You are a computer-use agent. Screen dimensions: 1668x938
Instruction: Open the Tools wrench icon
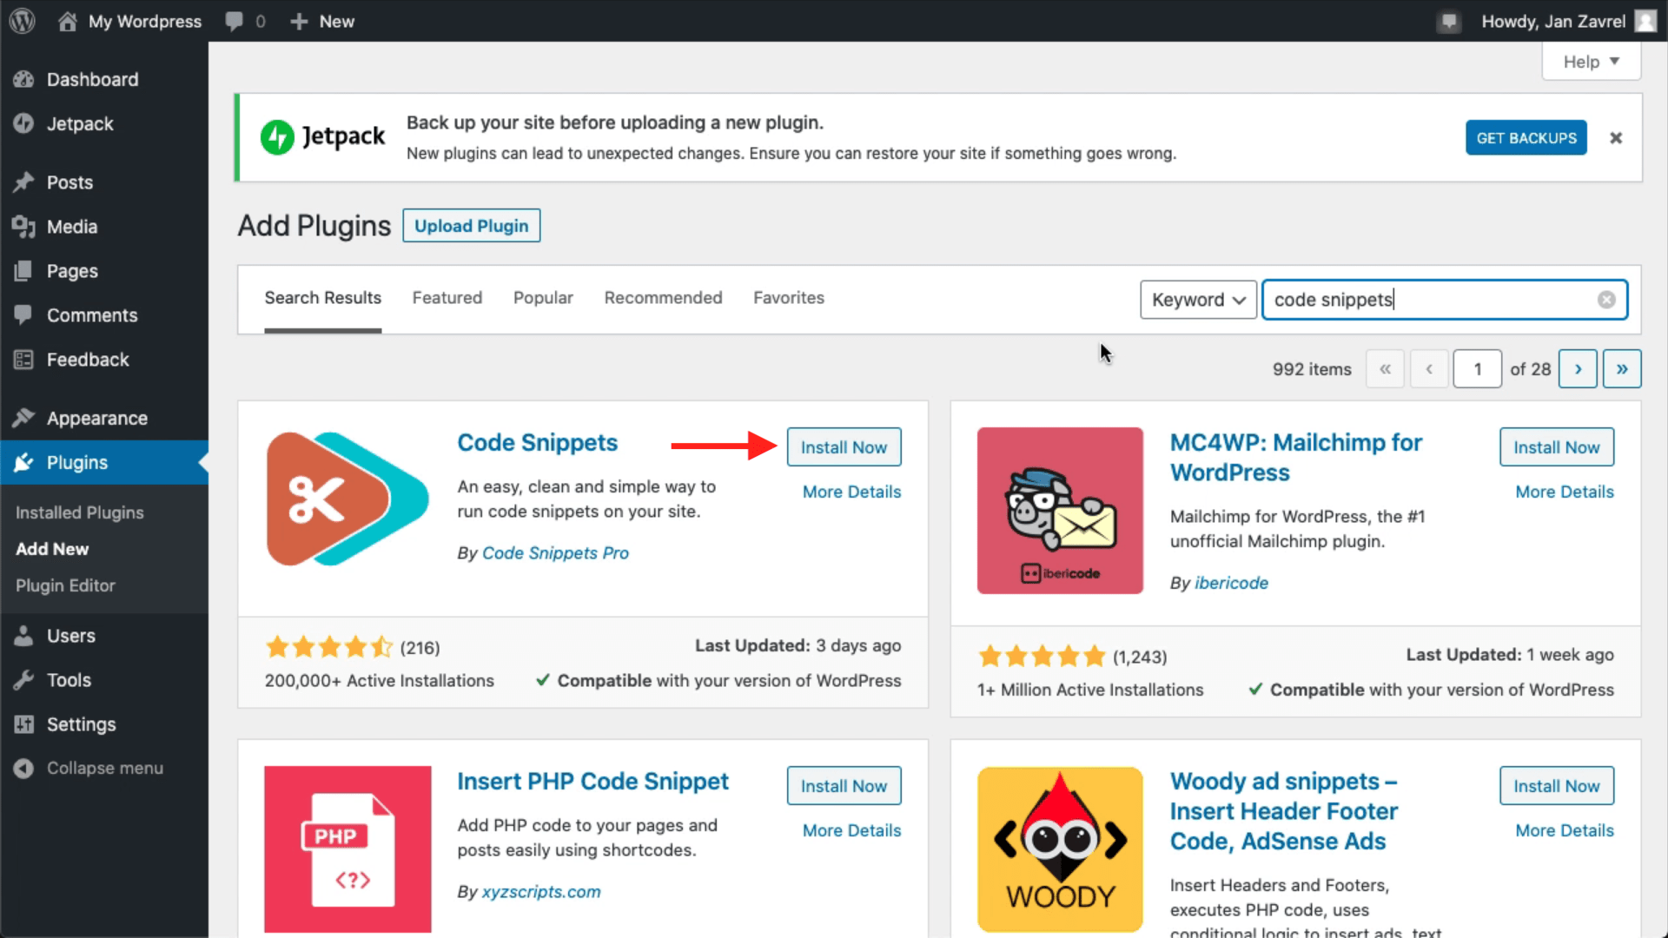(23, 680)
